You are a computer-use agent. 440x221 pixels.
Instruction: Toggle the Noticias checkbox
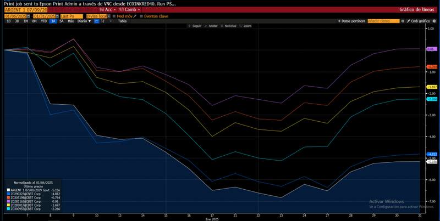click(223, 26)
